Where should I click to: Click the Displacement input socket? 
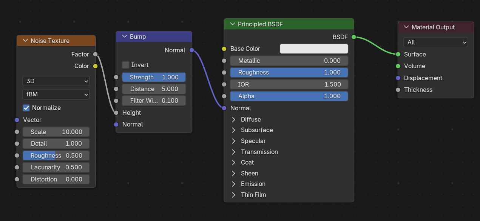point(398,78)
